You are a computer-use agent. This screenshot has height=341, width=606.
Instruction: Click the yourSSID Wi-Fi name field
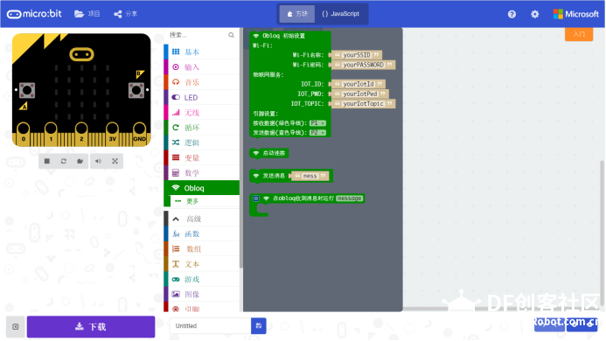tap(357, 55)
